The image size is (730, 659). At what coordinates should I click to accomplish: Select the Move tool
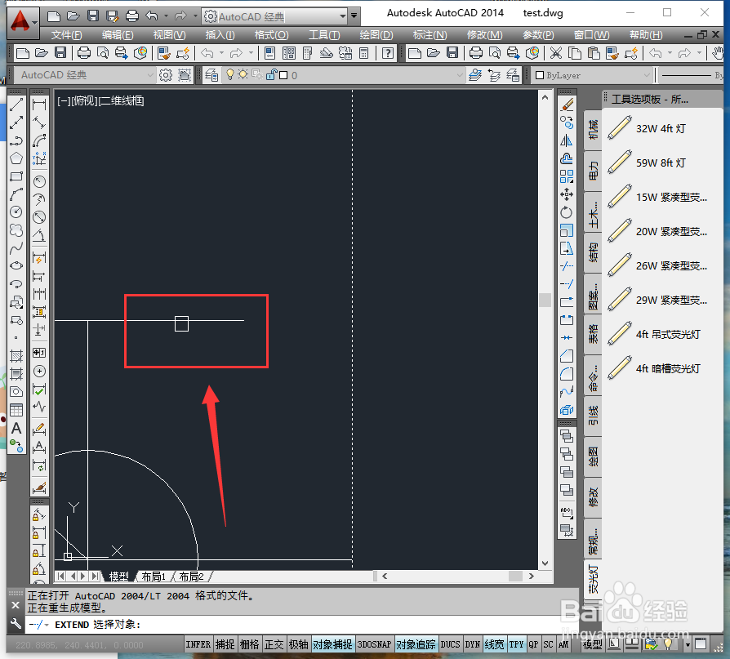pos(567,194)
